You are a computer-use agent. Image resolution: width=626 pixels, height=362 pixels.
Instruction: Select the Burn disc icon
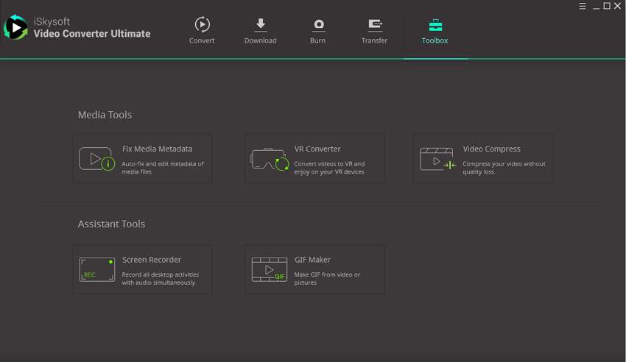(x=318, y=24)
